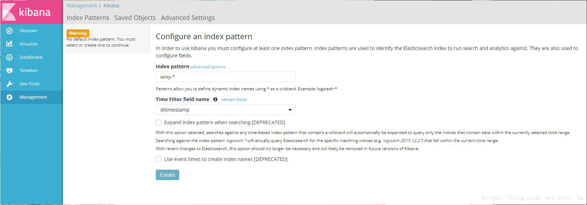
Task: Open Visualize from the sidebar
Action: [x=32, y=44]
